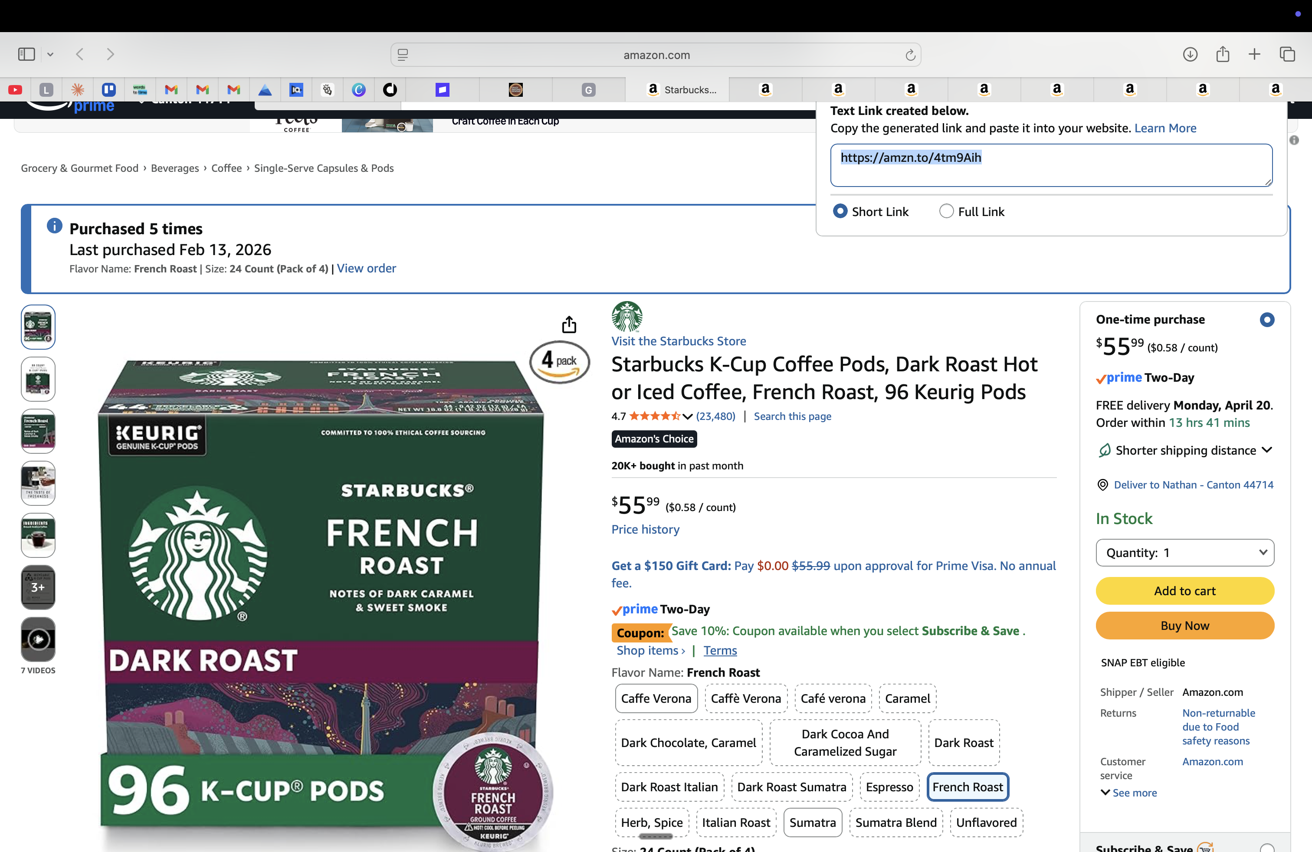Screen dimensions: 1312x852
Task: Click 'Learn More' in the link popup
Action: (x=1165, y=128)
